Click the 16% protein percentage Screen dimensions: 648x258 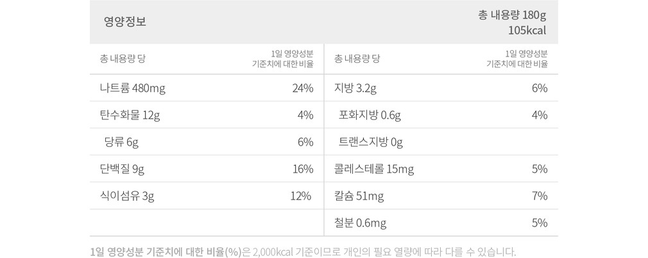302,169
